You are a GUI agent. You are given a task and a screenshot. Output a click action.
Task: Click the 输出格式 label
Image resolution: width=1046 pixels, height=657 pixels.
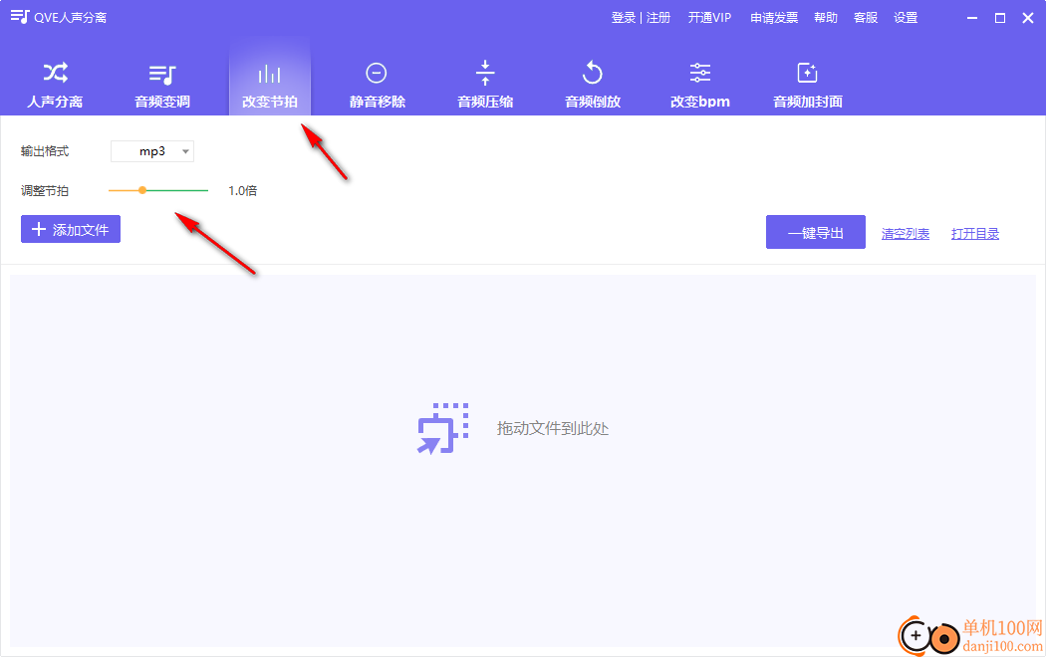pyautogui.click(x=45, y=151)
